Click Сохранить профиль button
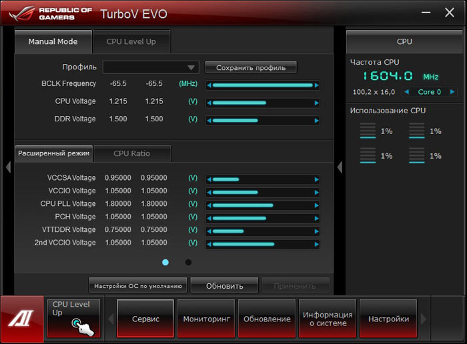 tap(251, 67)
